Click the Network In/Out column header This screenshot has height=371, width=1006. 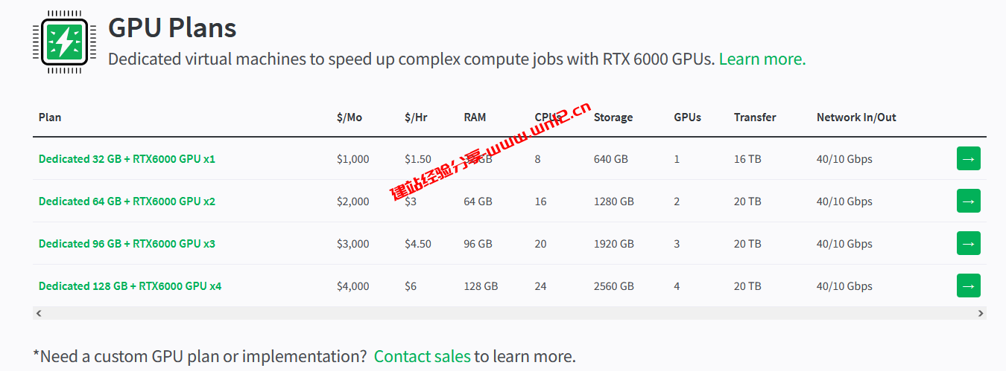[x=855, y=117]
